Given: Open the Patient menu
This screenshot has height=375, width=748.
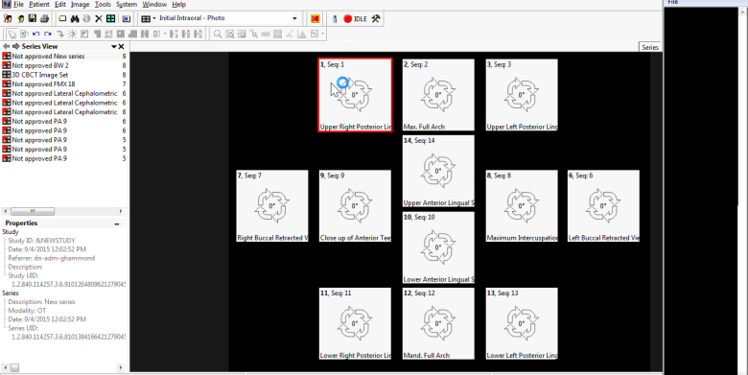Looking at the screenshot, I should click(x=39, y=4).
